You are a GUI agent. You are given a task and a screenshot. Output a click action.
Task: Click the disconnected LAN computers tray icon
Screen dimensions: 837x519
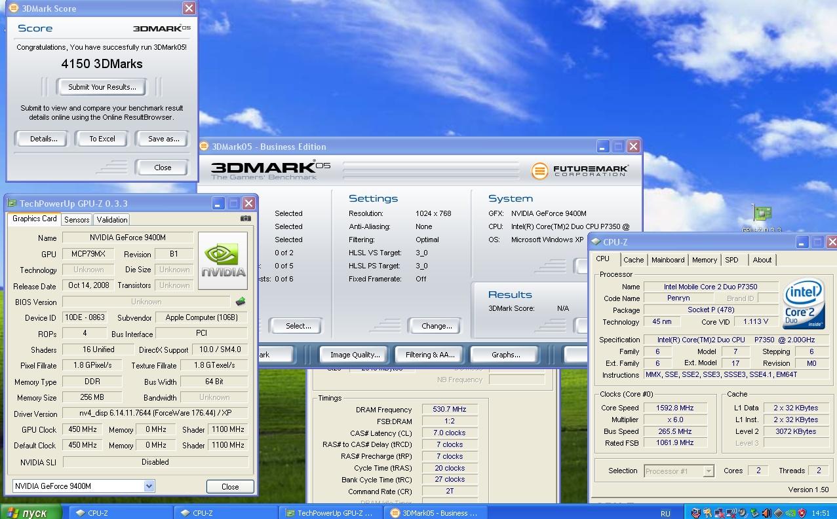[720, 512]
